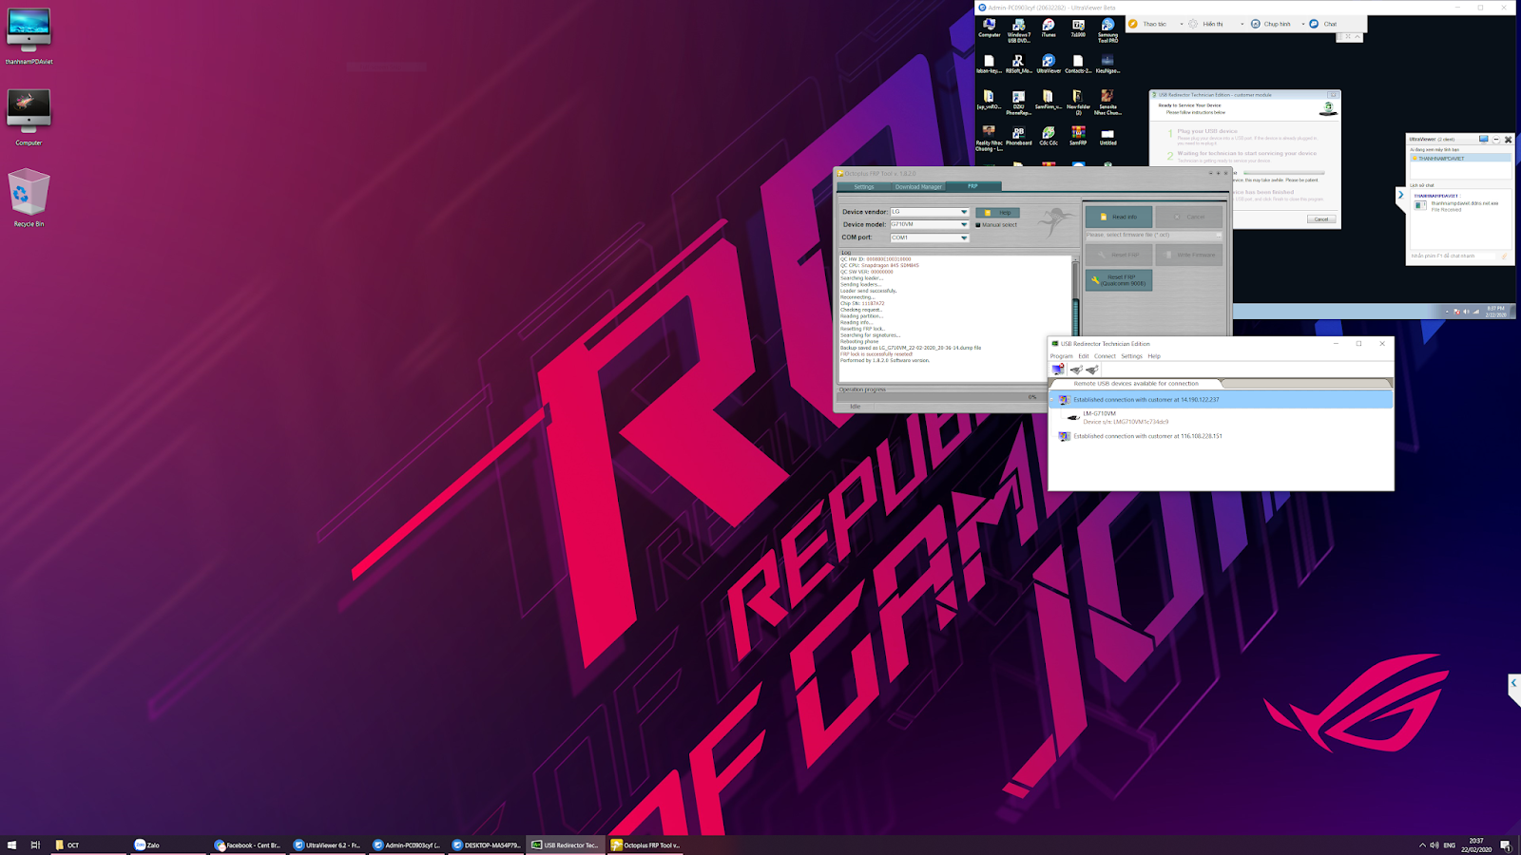Click the firmware file path field
This screenshot has height=855, width=1521.
(x=1150, y=236)
